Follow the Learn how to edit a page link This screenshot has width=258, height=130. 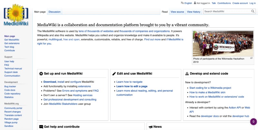click(132, 86)
